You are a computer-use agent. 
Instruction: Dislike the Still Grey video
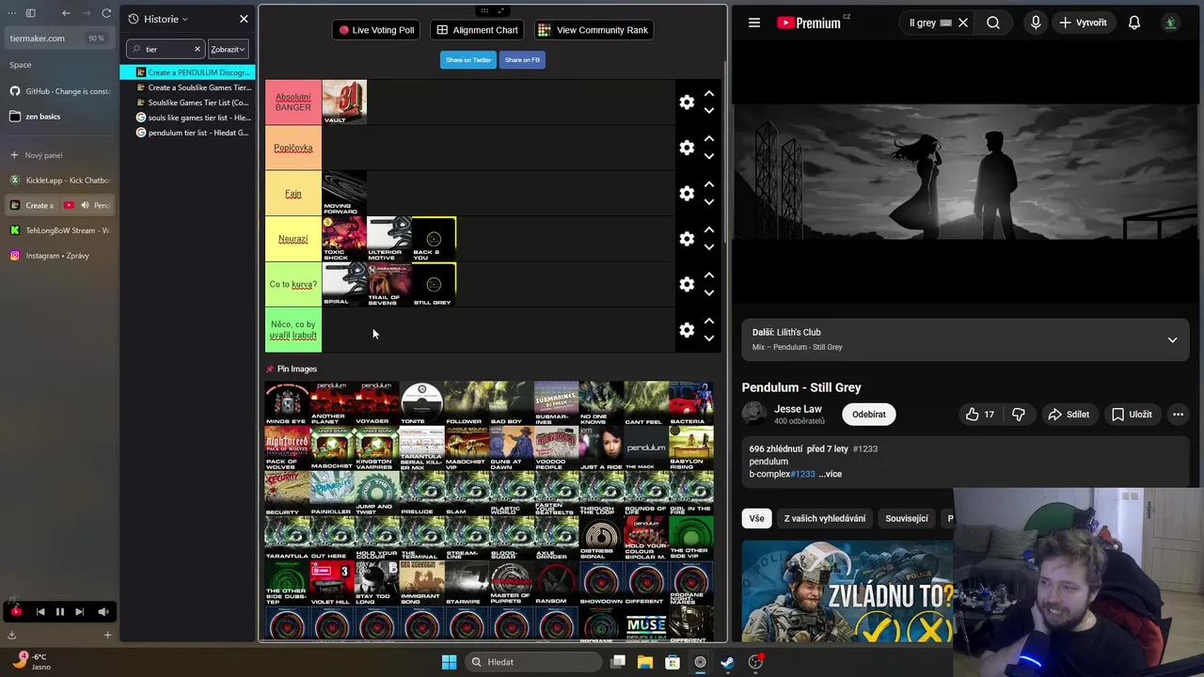point(1018,414)
